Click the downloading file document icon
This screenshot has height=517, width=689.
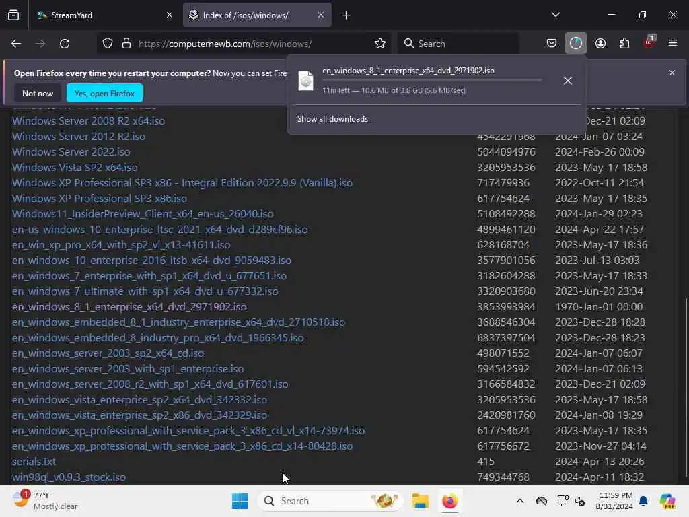pos(306,81)
